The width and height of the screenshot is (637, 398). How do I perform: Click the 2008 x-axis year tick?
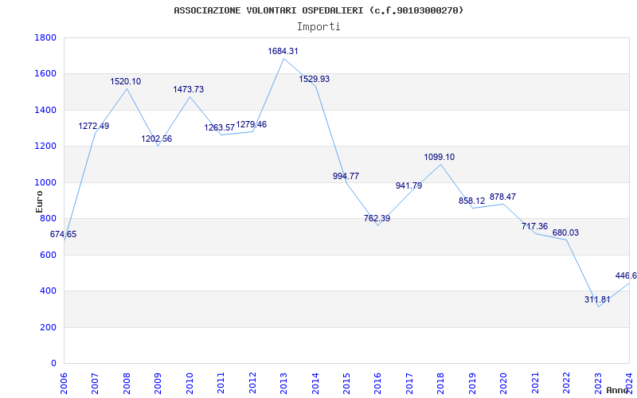pyautogui.click(x=127, y=384)
